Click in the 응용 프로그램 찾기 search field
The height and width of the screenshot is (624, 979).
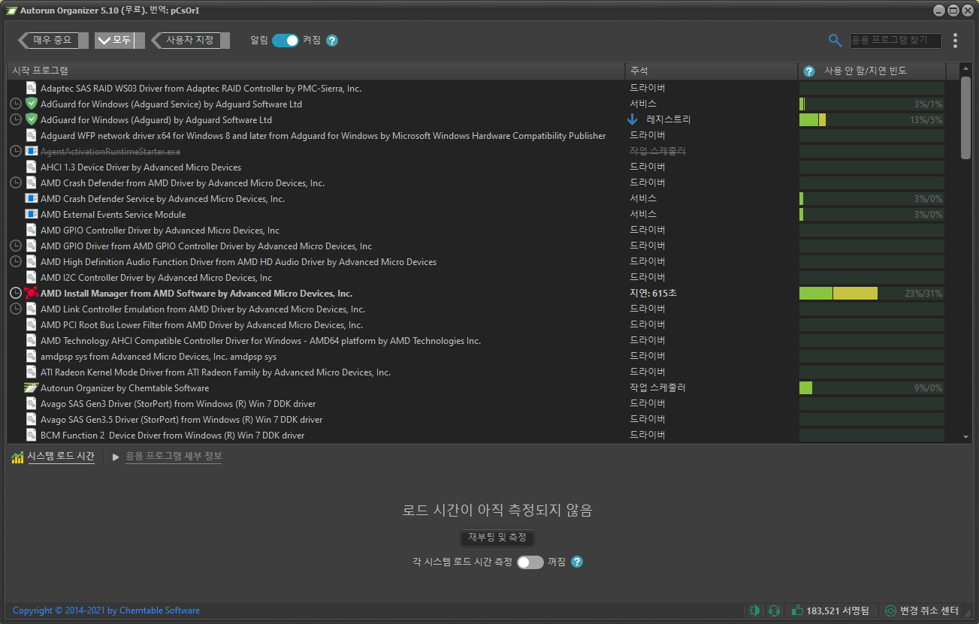coord(895,41)
